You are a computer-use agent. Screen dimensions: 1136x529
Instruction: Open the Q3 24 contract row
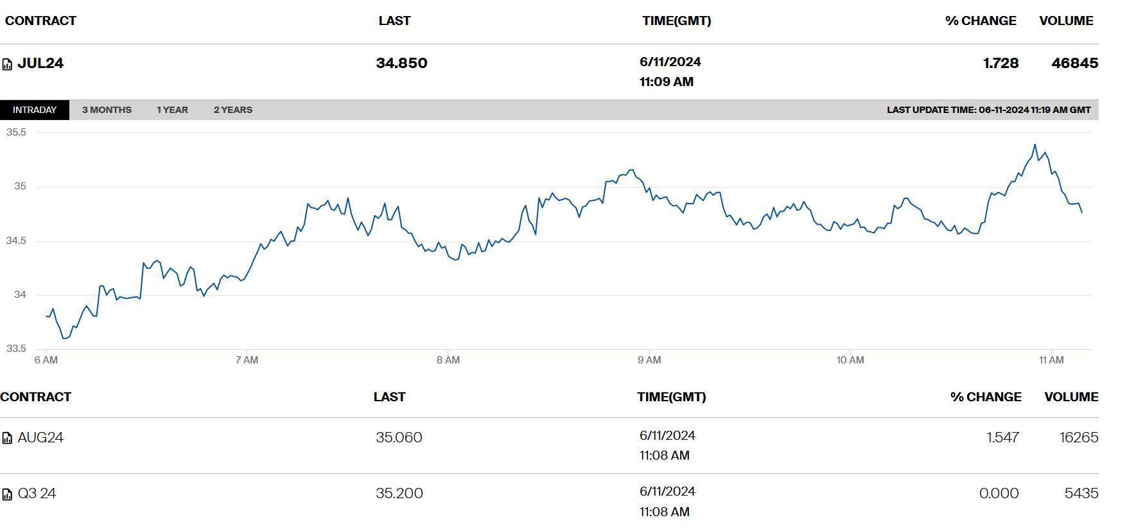tap(37, 493)
